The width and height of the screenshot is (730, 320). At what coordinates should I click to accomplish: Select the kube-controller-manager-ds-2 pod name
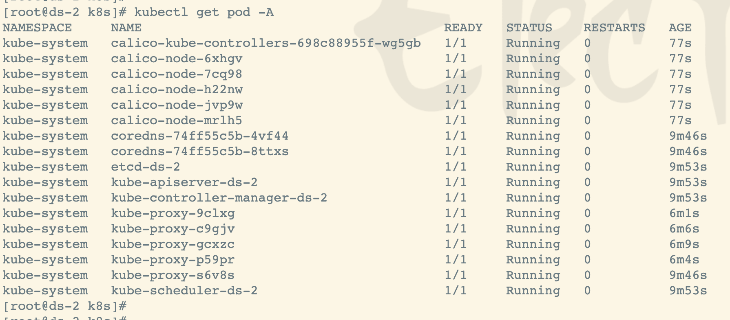click(219, 198)
